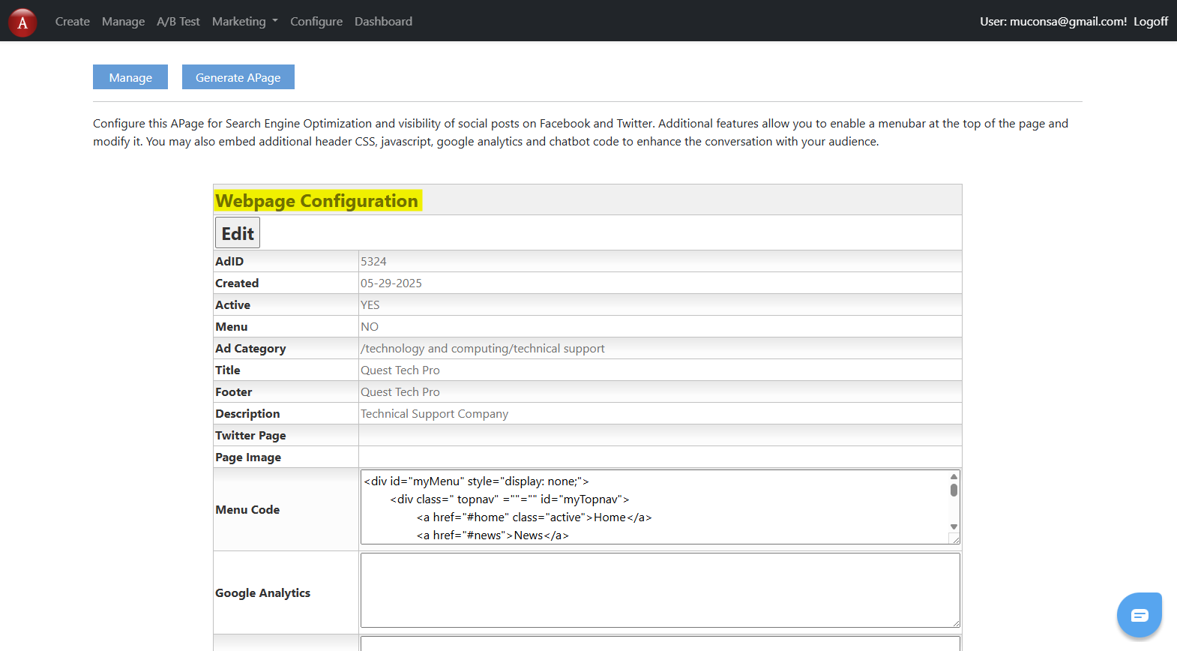The width and height of the screenshot is (1177, 651).
Task: Click the red A logo icon
Action: (x=22, y=22)
